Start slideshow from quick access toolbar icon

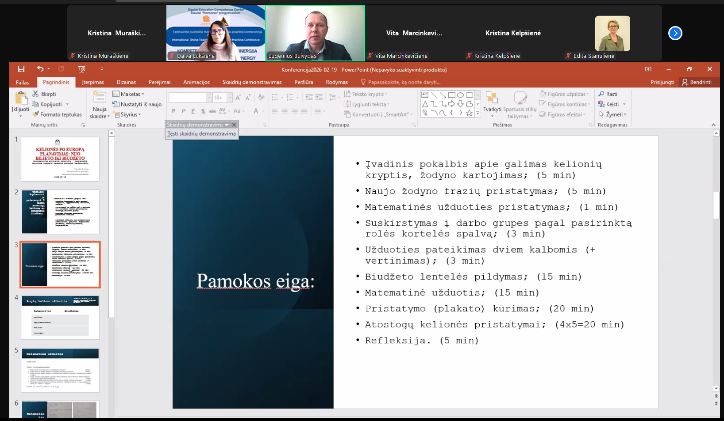(81, 69)
